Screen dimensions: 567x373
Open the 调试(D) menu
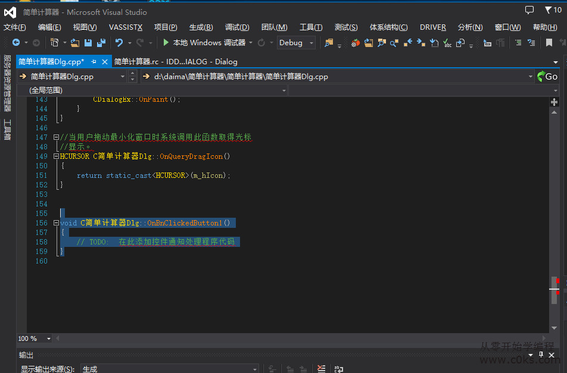(237, 27)
